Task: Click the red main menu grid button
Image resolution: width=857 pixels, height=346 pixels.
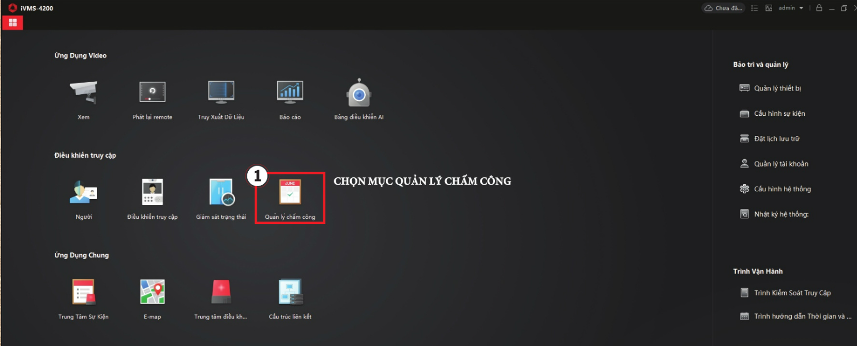Action: point(12,23)
